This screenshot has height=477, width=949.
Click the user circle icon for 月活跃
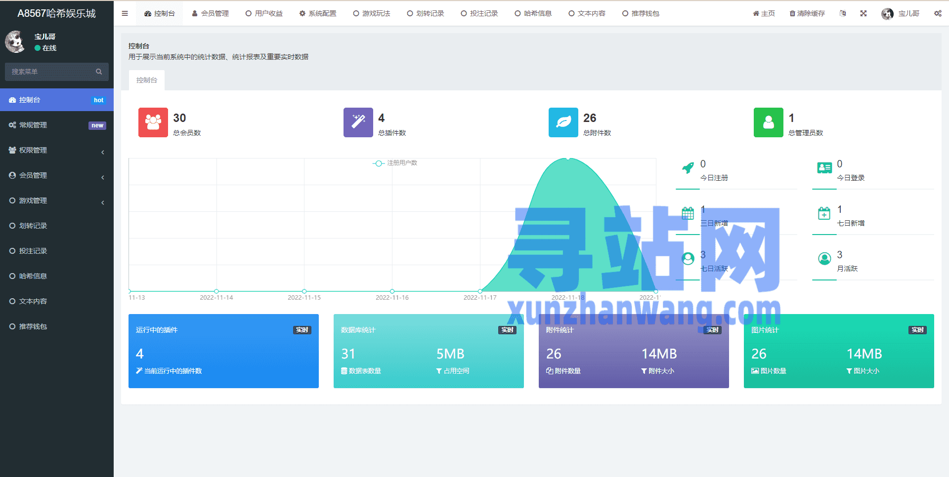[x=824, y=259]
